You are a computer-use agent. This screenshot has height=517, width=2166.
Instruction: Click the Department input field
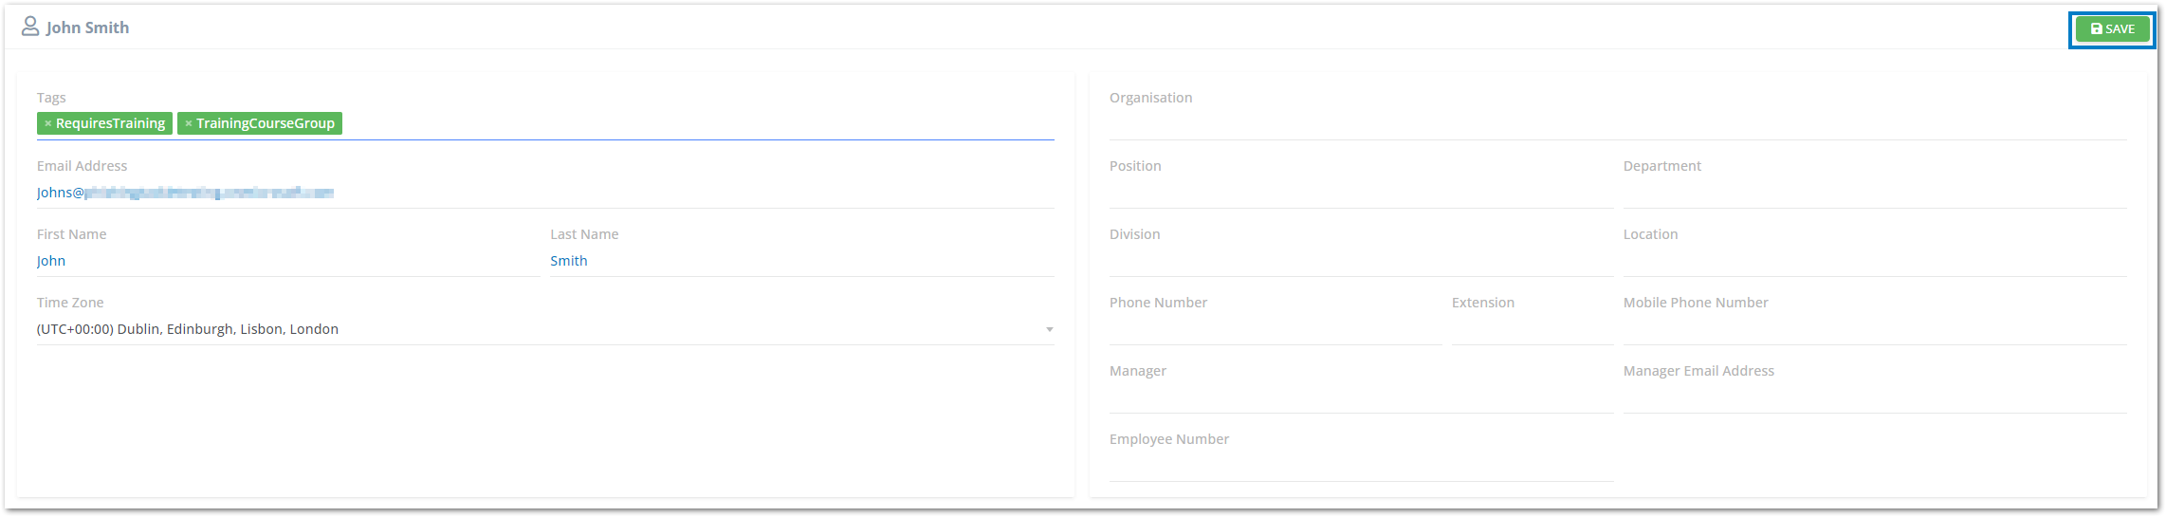1875,193
